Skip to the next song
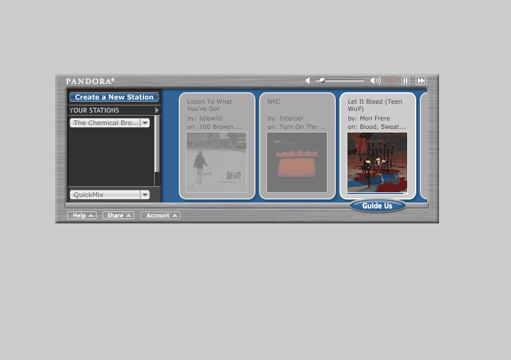The width and height of the screenshot is (511, 360). tap(421, 80)
